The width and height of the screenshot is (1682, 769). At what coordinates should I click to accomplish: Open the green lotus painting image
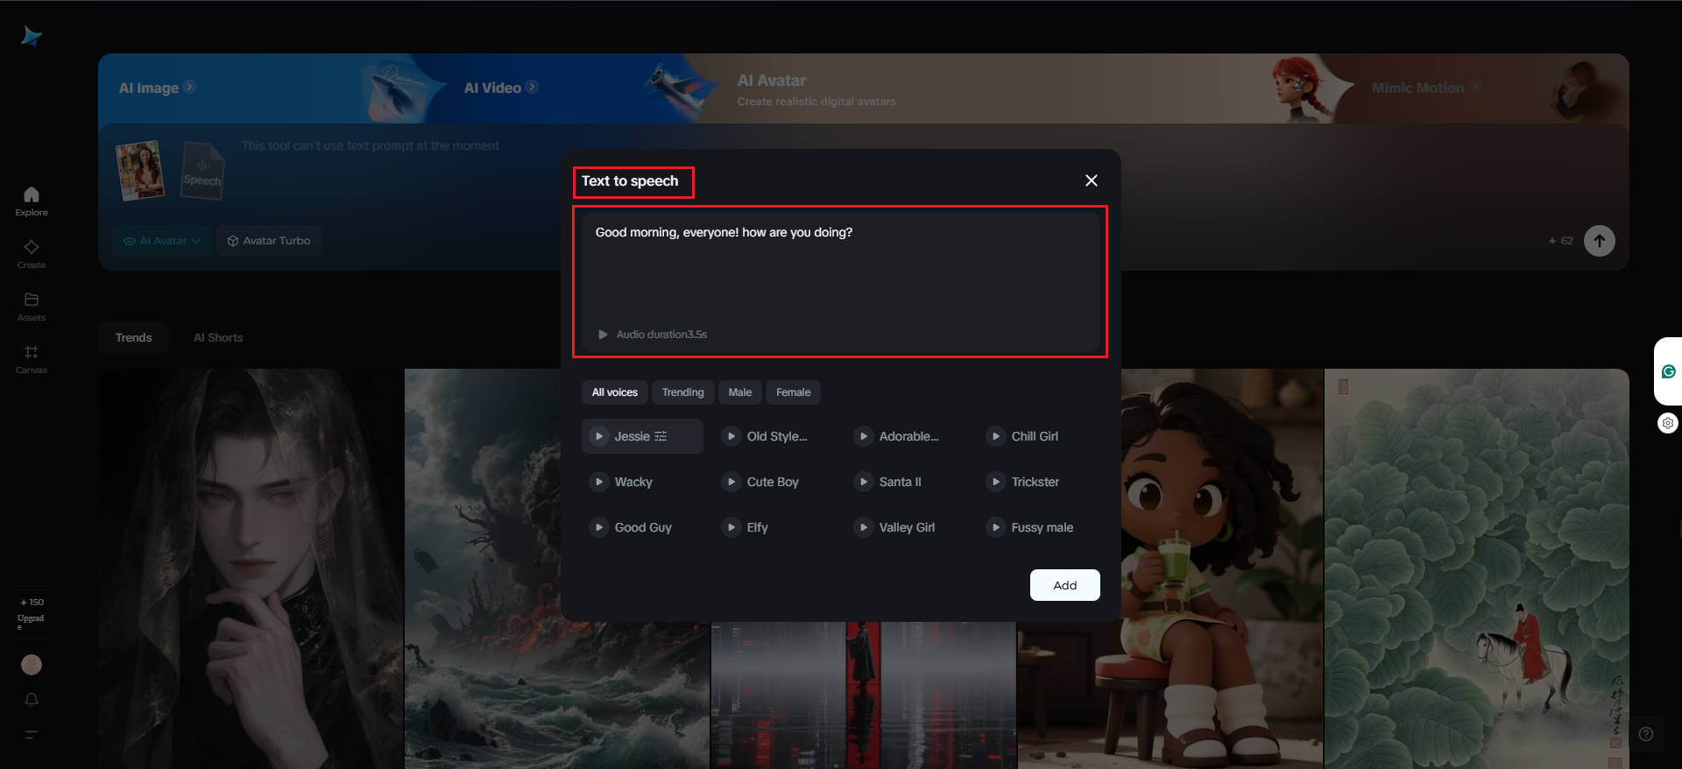tap(1477, 568)
